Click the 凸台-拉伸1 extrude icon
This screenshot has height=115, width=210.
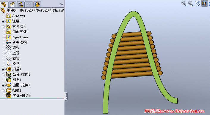tap(9, 74)
